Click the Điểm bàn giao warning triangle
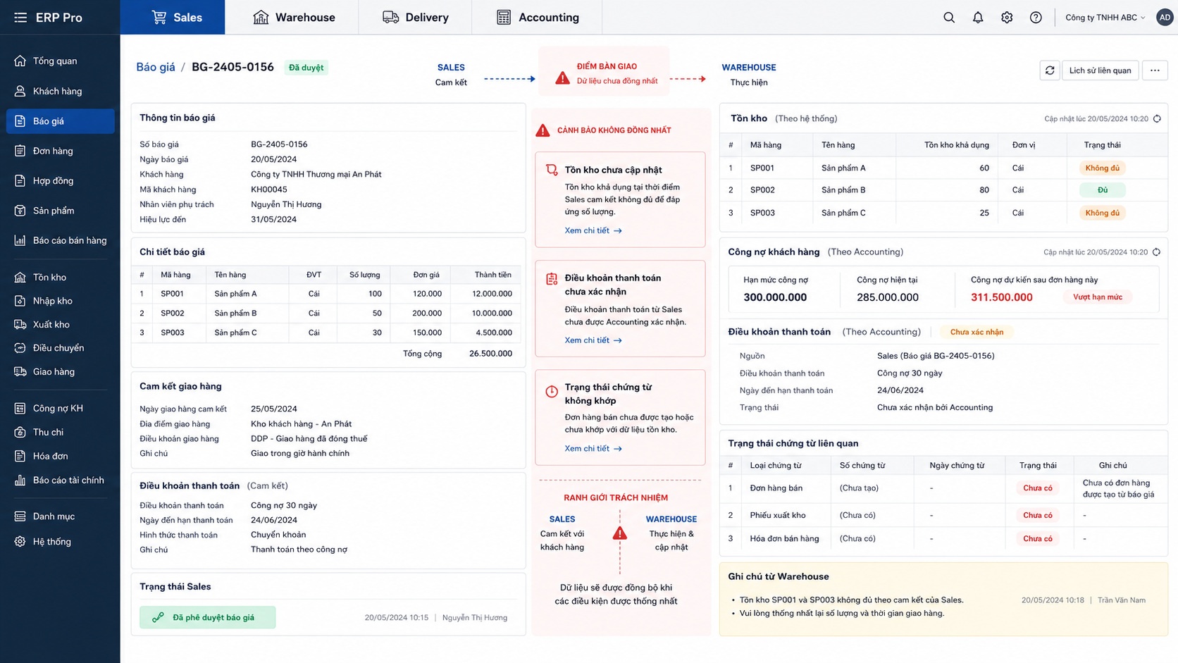1178x663 pixels. [562, 78]
